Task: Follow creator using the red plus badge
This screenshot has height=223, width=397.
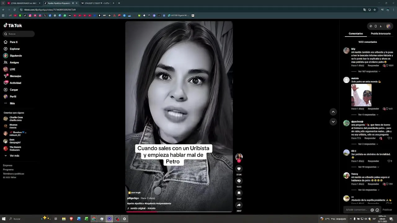Action: [x=239, y=161]
